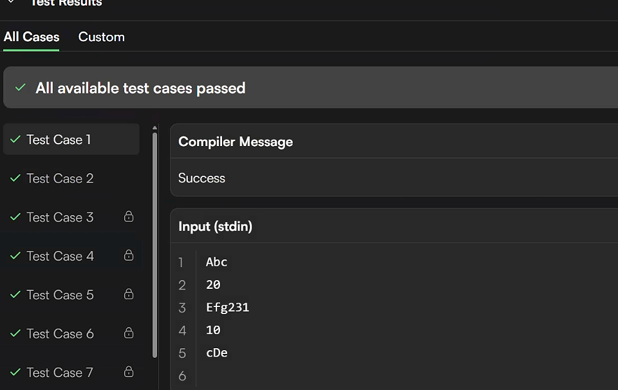Click the lock icon on Test Case 3
The height and width of the screenshot is (390, 618).
pos(129,216)
